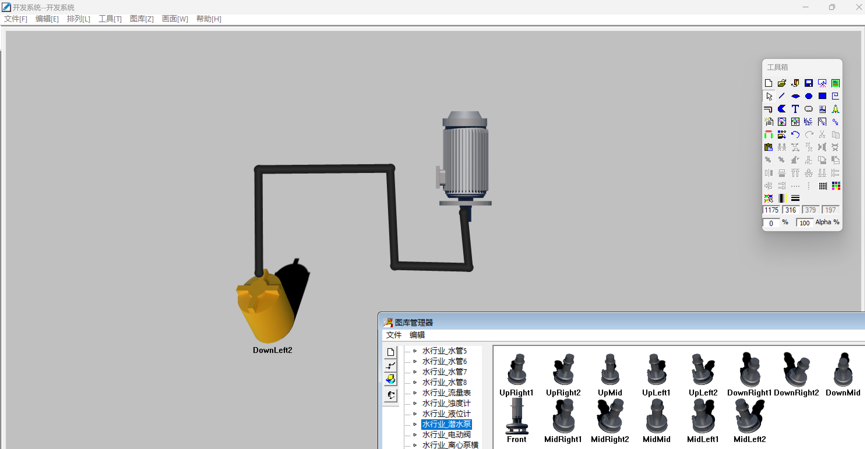The height and width of the screenshot is (449, 865).
Task: Select the arrow pointer tool in toolbox
Action: coord(768,96)
